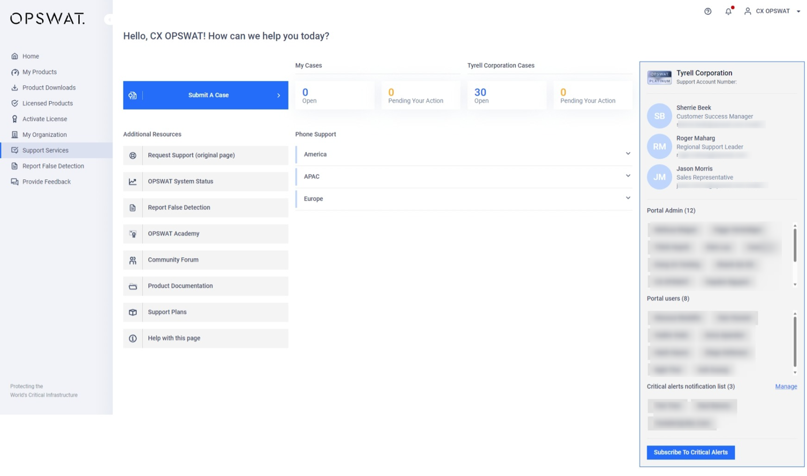807x476 pixels.
Task: Click the SB avatar for Sherrie Beek
Action: 659,116
